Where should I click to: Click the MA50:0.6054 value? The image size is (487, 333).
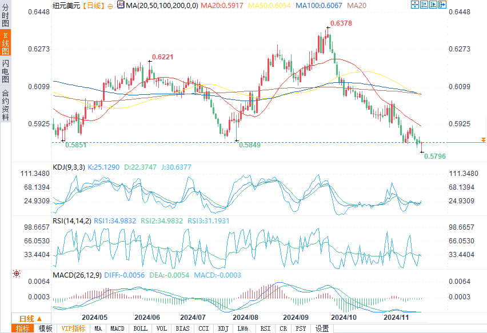click(269, 6)
